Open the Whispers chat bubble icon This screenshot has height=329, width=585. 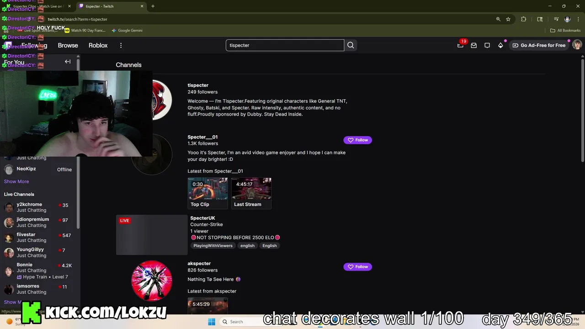pyautogui.click(x=487, y=45)
